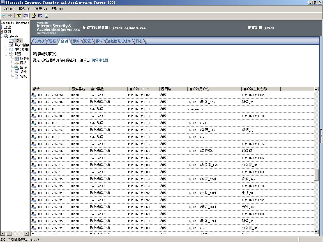Go back with the blue left arrow

click(4, 16)
